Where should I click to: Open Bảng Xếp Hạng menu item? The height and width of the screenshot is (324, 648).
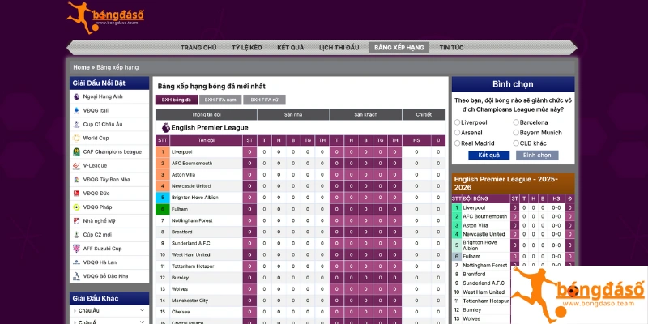click(399, 48)
